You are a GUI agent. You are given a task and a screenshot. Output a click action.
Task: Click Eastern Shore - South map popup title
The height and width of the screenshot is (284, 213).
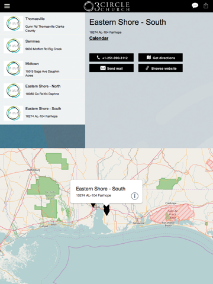pyautogui.click(x=101, y=189)
